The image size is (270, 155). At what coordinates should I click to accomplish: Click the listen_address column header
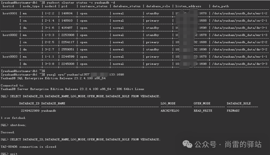click(188, 6)
